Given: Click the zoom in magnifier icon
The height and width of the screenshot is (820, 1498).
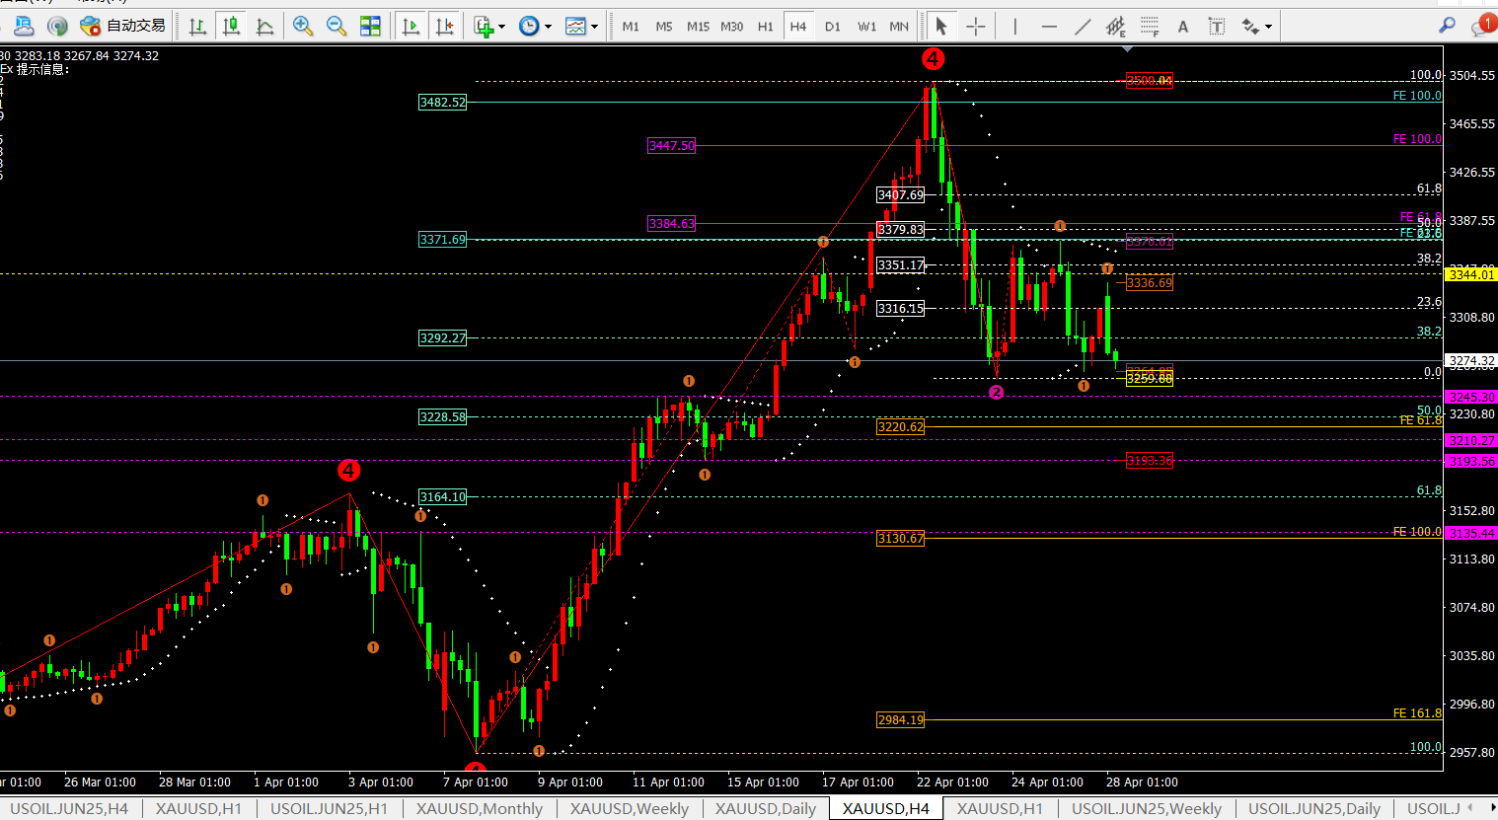Looking at the screenshot, I should (303, 27).
